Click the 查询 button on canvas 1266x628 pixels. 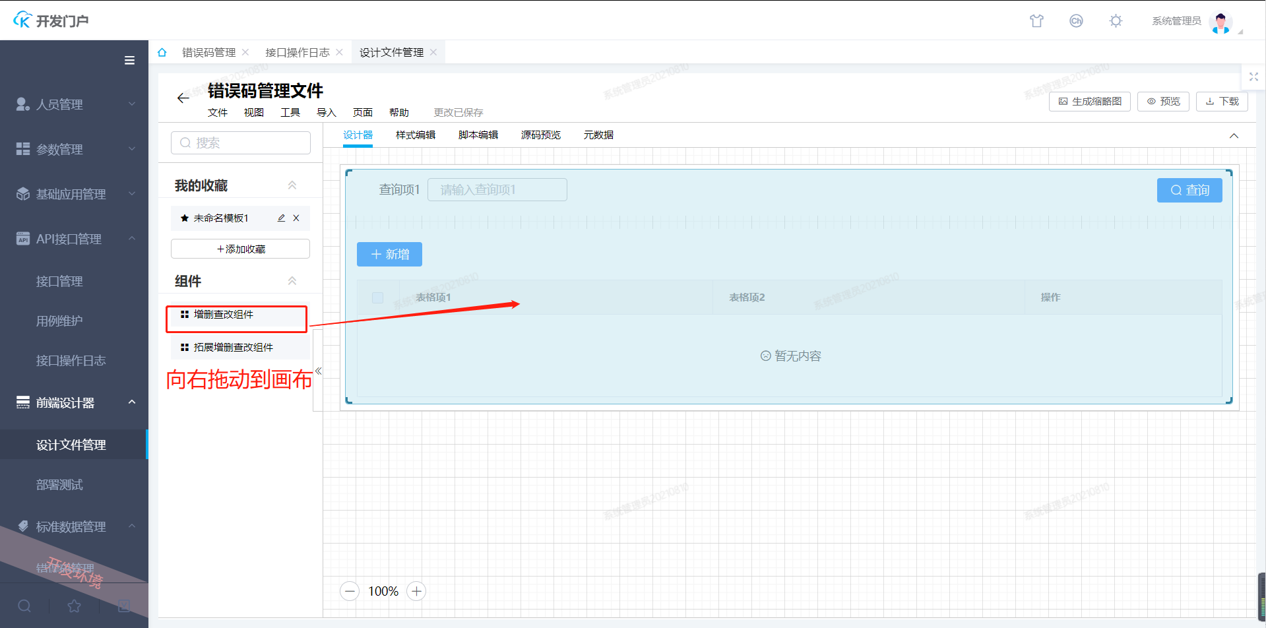(1189, 190)
